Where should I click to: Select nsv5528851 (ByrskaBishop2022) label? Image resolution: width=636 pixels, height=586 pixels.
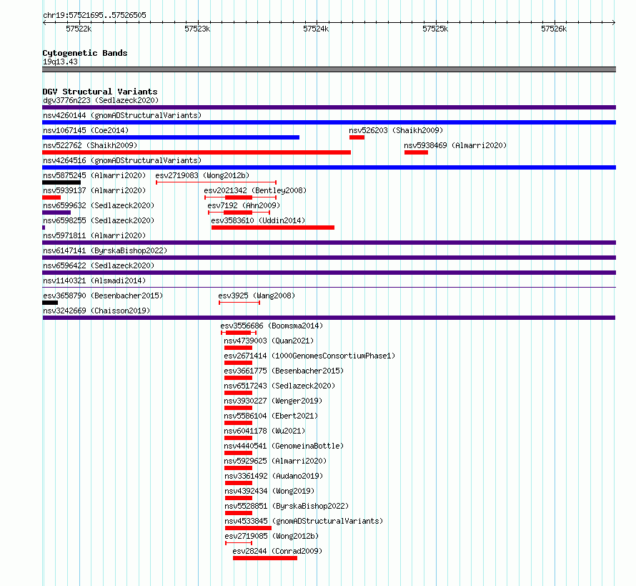click(287, 506)
